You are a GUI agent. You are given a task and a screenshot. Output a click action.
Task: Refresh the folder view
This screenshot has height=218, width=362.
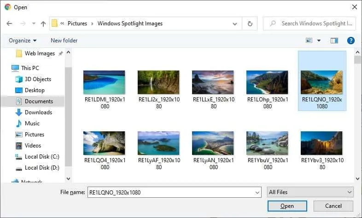click(x=250, y=24)
